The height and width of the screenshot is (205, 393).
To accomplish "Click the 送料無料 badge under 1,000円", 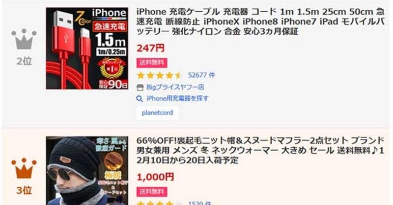I will [x=152, y=192].
